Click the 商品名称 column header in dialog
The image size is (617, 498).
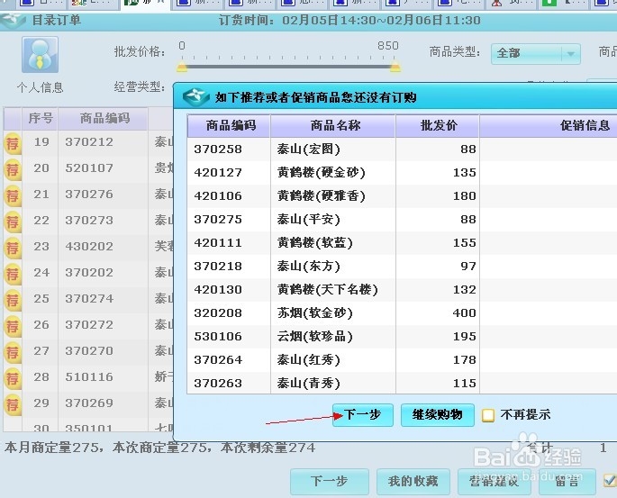[x=333, y=126]
